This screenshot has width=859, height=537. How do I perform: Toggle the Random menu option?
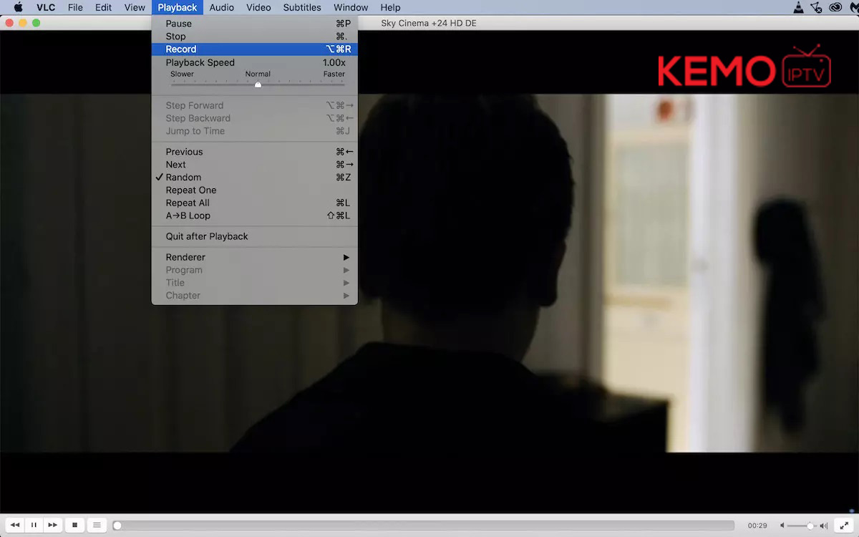coord(254,178)
